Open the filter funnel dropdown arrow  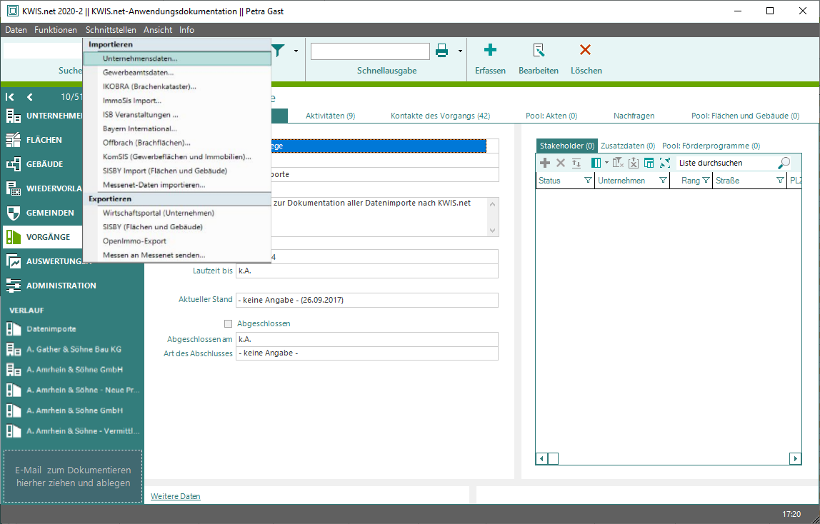pos(296,51)
